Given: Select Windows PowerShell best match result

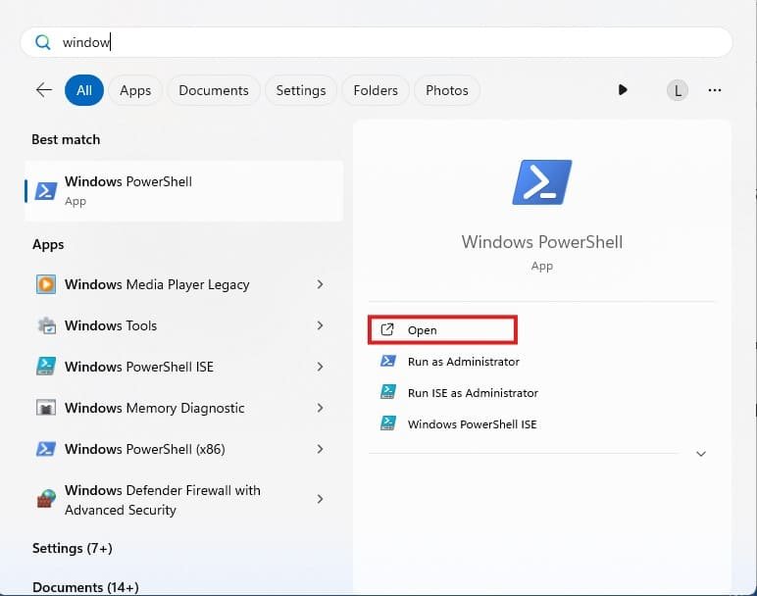Looking at the screenshot, I should pos(184,191).
